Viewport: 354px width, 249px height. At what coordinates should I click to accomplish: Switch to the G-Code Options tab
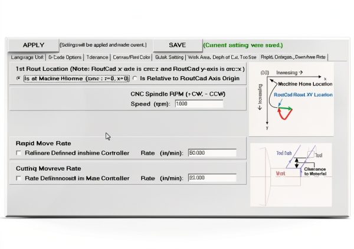(x=65, y=57)
